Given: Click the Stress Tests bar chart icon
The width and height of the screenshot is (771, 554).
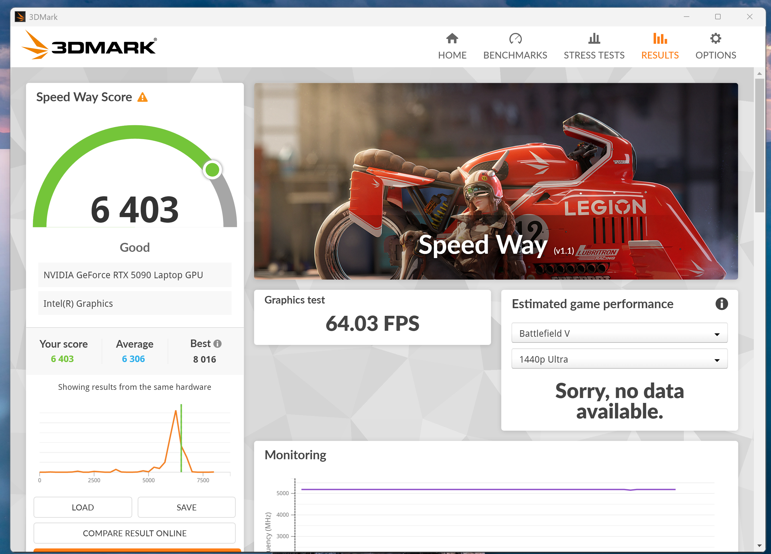Looking at the screenshot, I should coord(594,38).
